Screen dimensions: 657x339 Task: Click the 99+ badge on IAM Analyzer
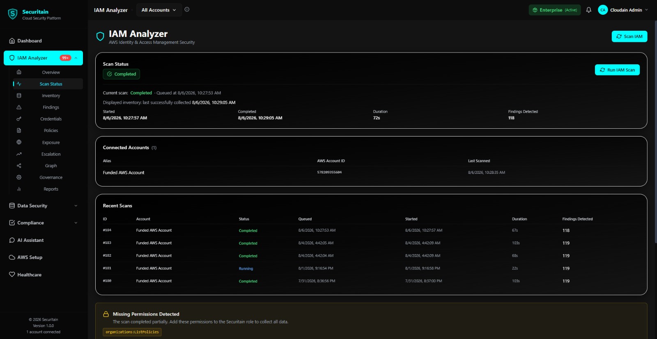click(65, 58)
